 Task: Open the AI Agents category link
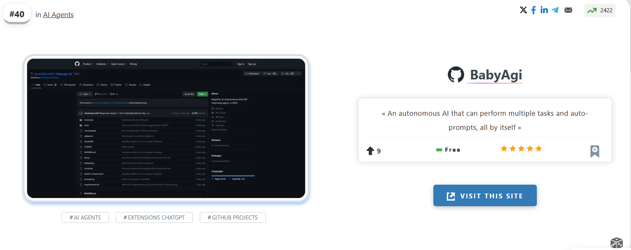click(x=58, y=15)
